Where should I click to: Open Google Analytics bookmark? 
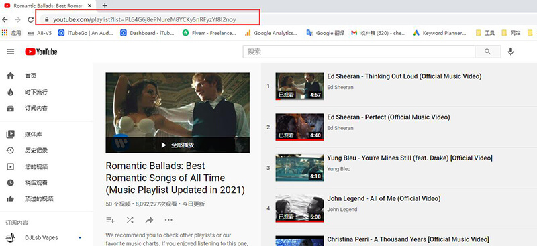[x=271, y=33]
